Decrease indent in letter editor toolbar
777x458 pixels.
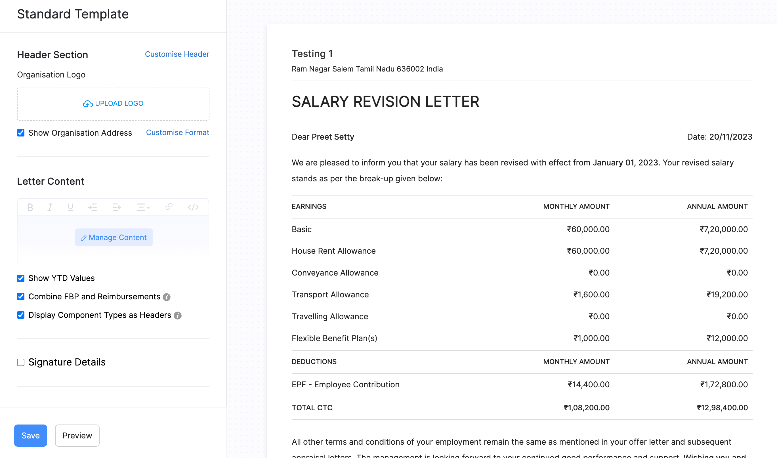[117, 207]
